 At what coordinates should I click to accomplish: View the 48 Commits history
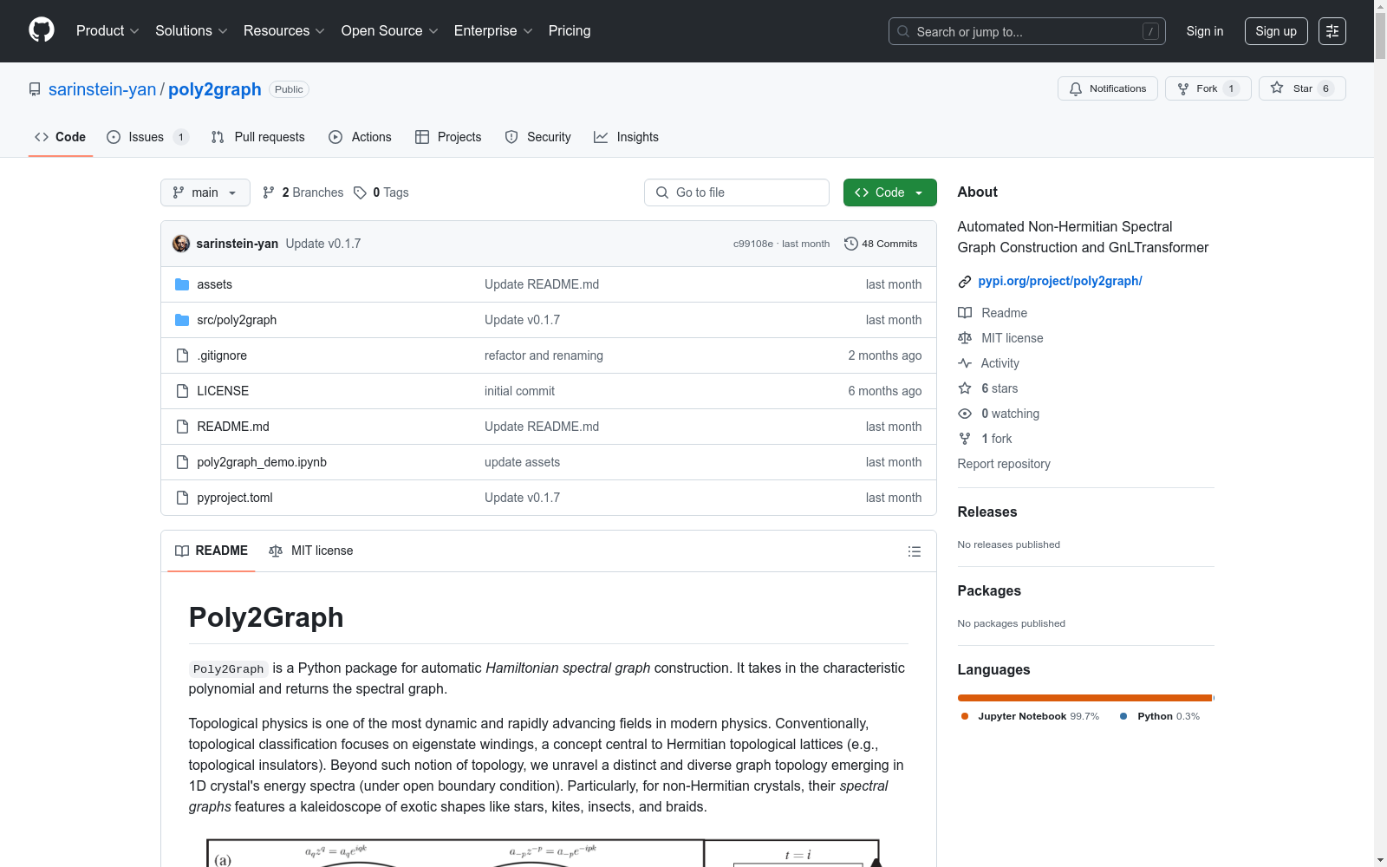881,244
